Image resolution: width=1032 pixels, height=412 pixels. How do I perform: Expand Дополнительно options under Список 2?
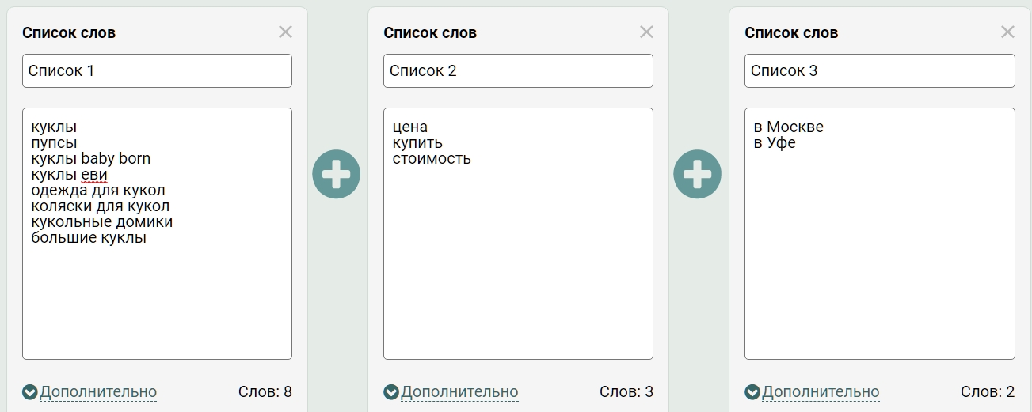[x=451, y=391]
